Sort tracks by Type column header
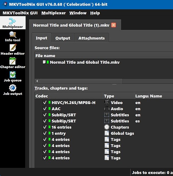The image size is (173, 176). click(x=119, y=96)
